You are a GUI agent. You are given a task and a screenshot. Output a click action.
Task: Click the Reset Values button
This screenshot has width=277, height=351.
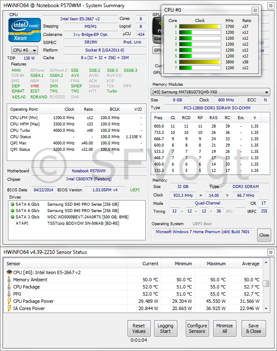click(x=139, y=328)
